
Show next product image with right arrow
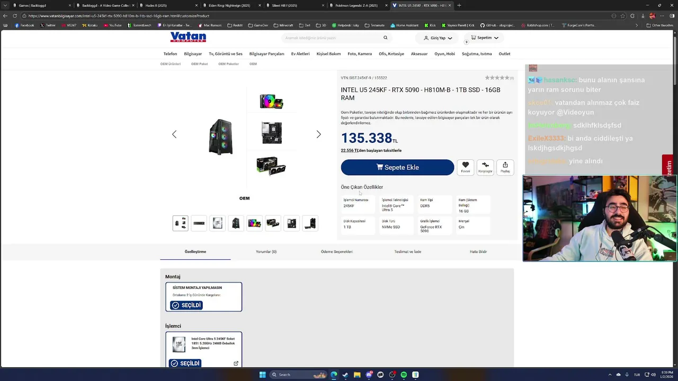tap(318, 134)
